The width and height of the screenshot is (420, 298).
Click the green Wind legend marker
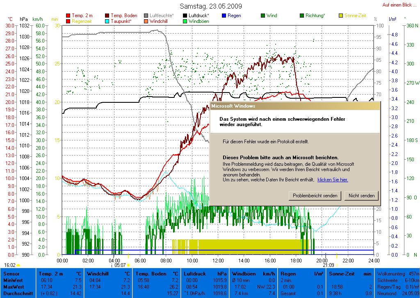(x=263, y=16)
